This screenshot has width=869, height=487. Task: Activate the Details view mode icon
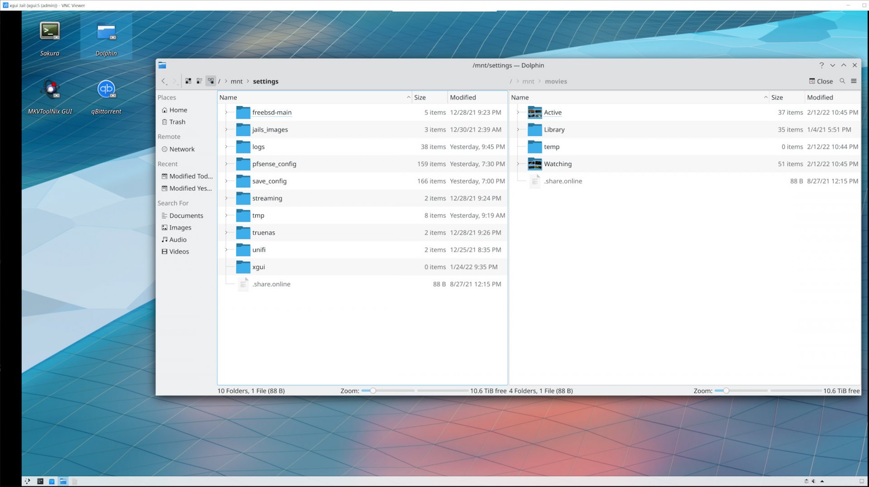pos(210,80)
